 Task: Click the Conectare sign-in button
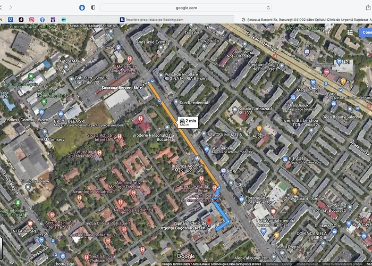pyautogui.click(x=366, y=32)
